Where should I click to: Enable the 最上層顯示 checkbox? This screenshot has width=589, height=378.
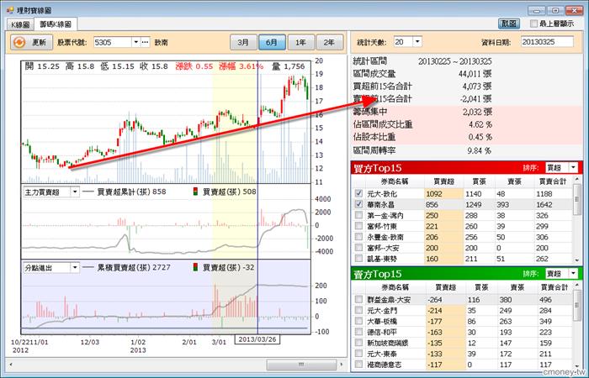point(533,24)
